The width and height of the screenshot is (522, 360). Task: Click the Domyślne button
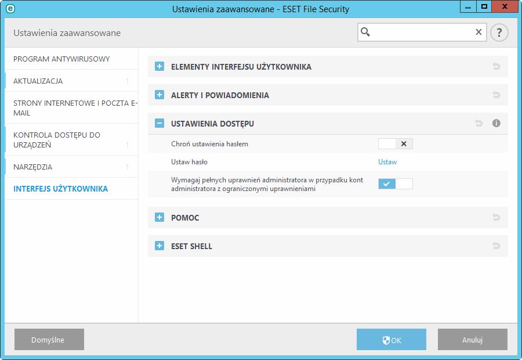pyautogui.click(x=49, y=339)
